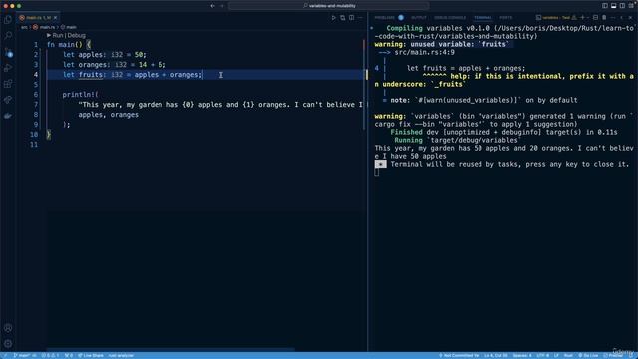Screen dimensions: 638x359
Task: Click the Open Changes icon in editor toolbar
Action: point(343,18)
